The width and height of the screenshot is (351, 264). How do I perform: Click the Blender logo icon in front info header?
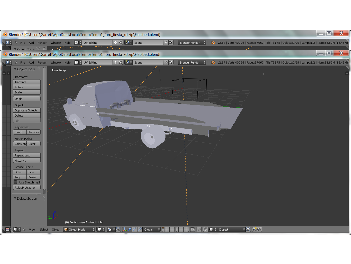[x=213, y=62]
